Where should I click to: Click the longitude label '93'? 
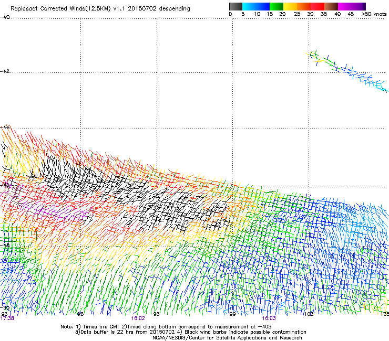pos(80,314)
